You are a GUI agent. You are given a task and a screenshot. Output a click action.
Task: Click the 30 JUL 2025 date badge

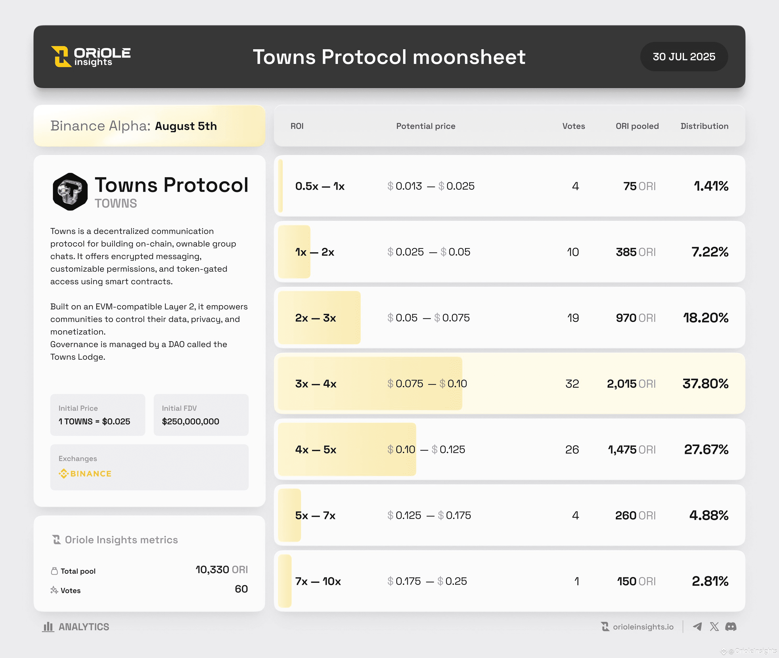[x=684, y=57]
